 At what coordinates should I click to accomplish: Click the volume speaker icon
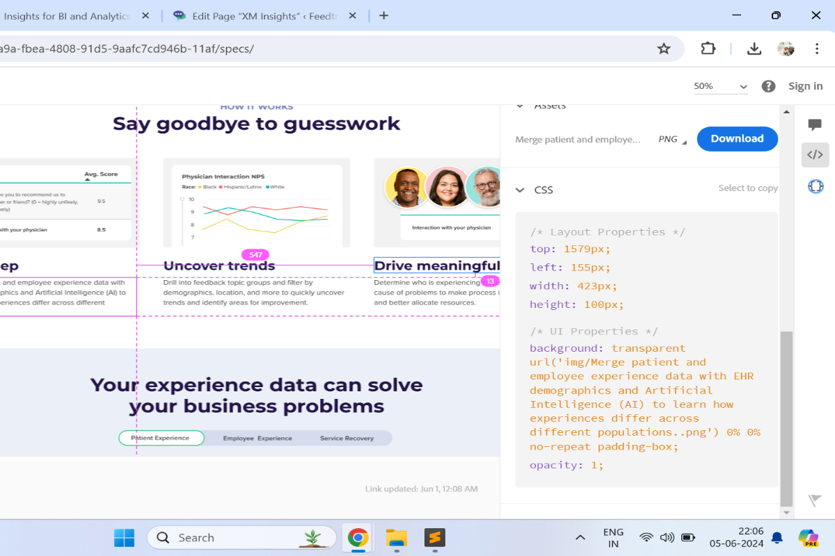(667, 537)
